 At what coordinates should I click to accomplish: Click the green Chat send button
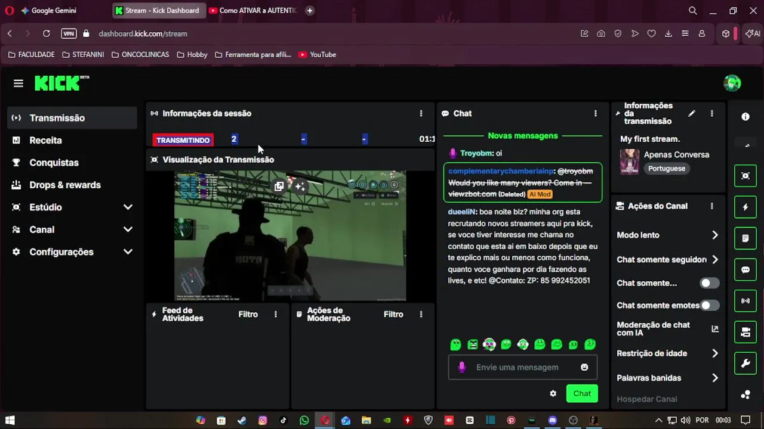tap(582, 393)
